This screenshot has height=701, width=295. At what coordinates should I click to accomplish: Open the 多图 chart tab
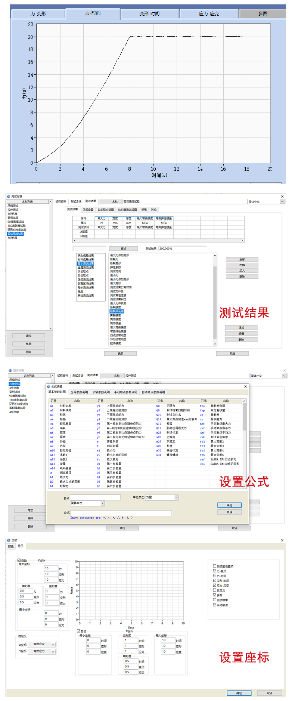(x=263, y=14)
